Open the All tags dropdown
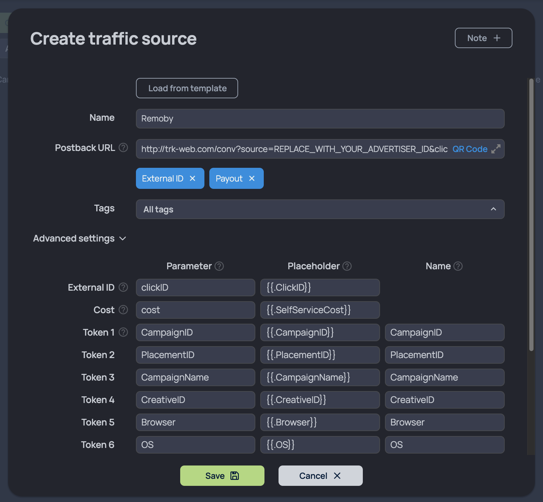The image size is (543, 502). tap(320, 209)
